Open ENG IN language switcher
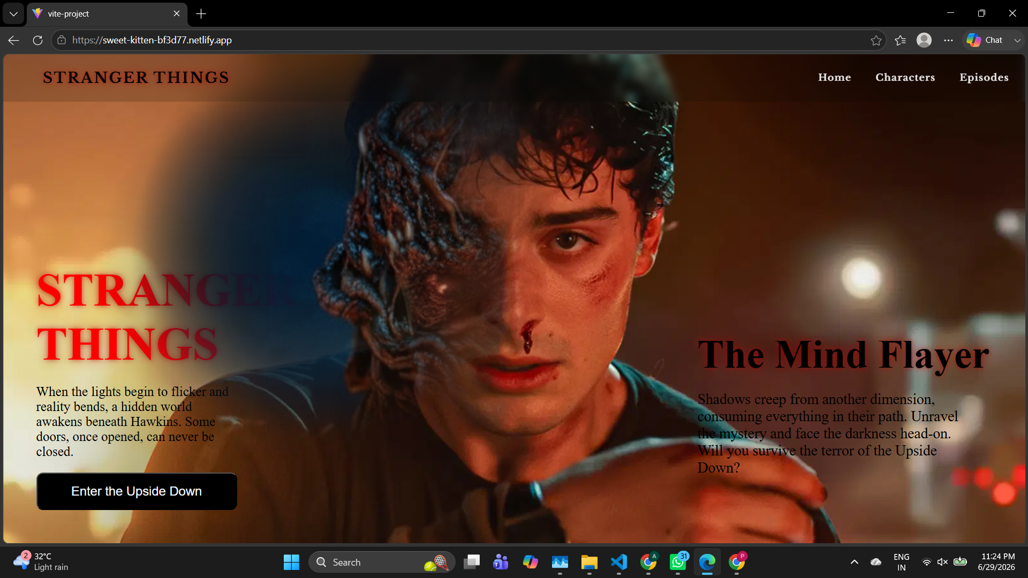Viewport: 1028px width, 578px height. coord(902,562)
